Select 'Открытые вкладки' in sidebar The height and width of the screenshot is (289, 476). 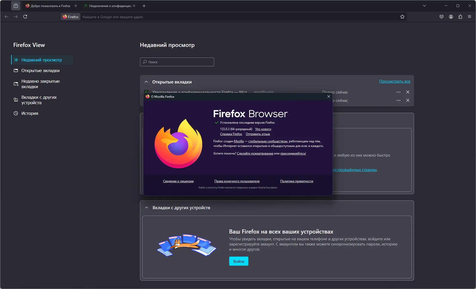[43, 71]
